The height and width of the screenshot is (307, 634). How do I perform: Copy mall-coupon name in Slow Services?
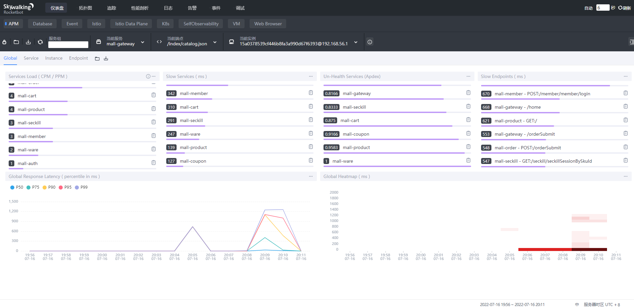point(311,160)
